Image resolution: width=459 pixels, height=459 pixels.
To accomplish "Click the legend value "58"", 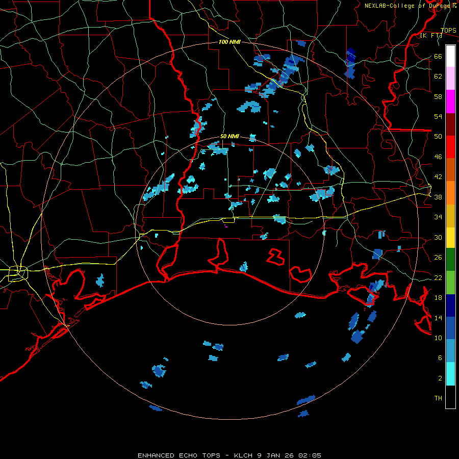I will [438, 96].
